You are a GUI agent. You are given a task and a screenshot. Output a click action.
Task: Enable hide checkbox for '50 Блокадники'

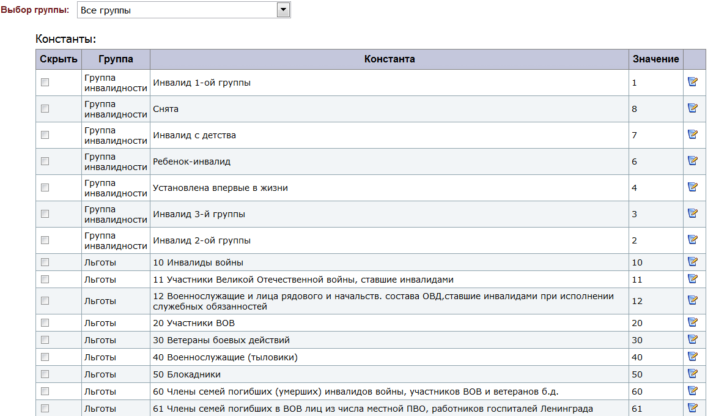45,374
